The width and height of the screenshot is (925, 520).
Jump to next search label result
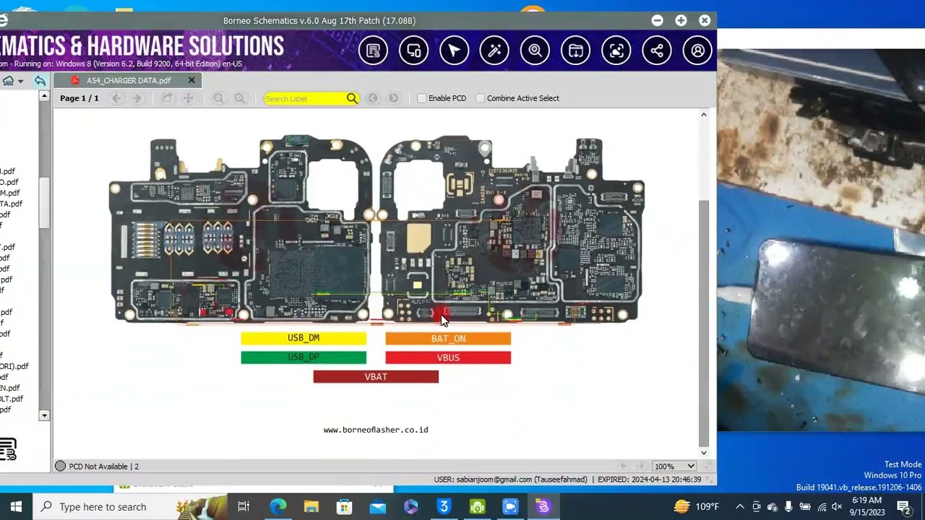pos(393,98)
